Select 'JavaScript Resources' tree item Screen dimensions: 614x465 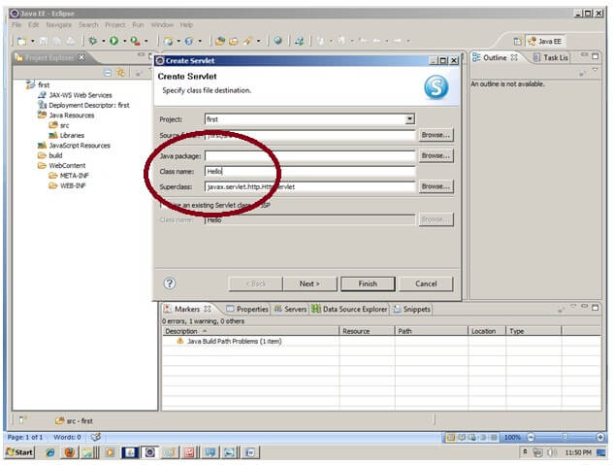click(x=80, y=146)
